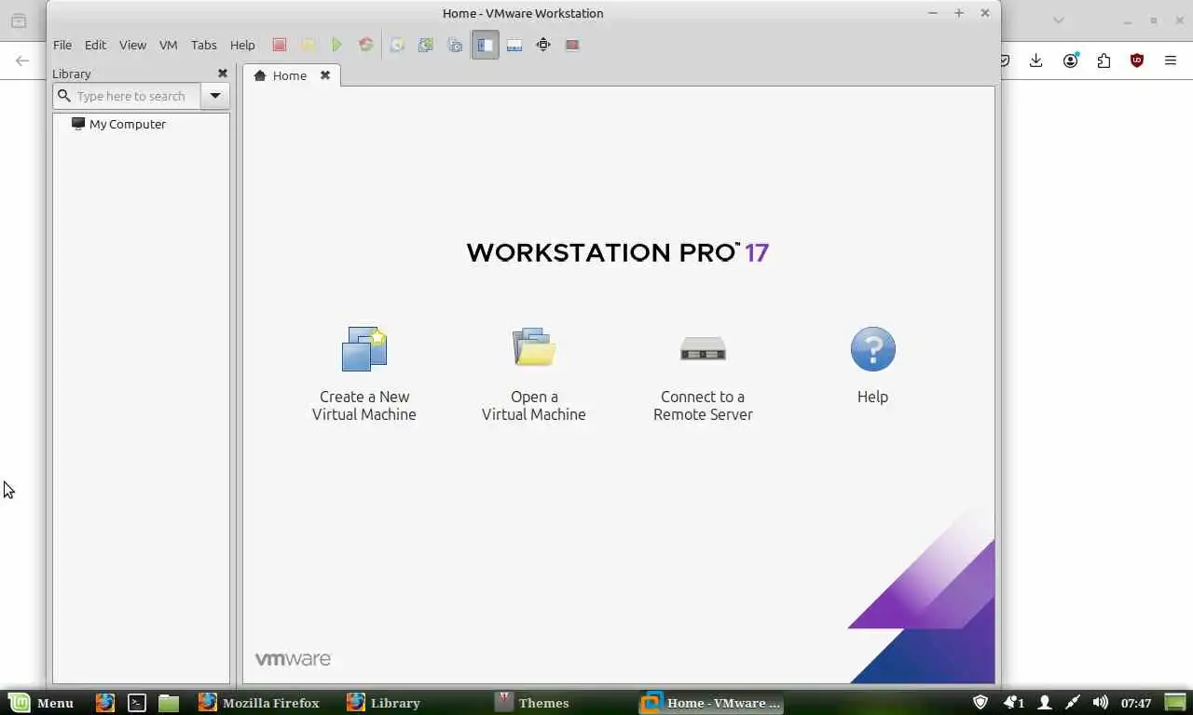1193x715 pixels.
Task: Open the VM menu
Action: coord(168,45)
